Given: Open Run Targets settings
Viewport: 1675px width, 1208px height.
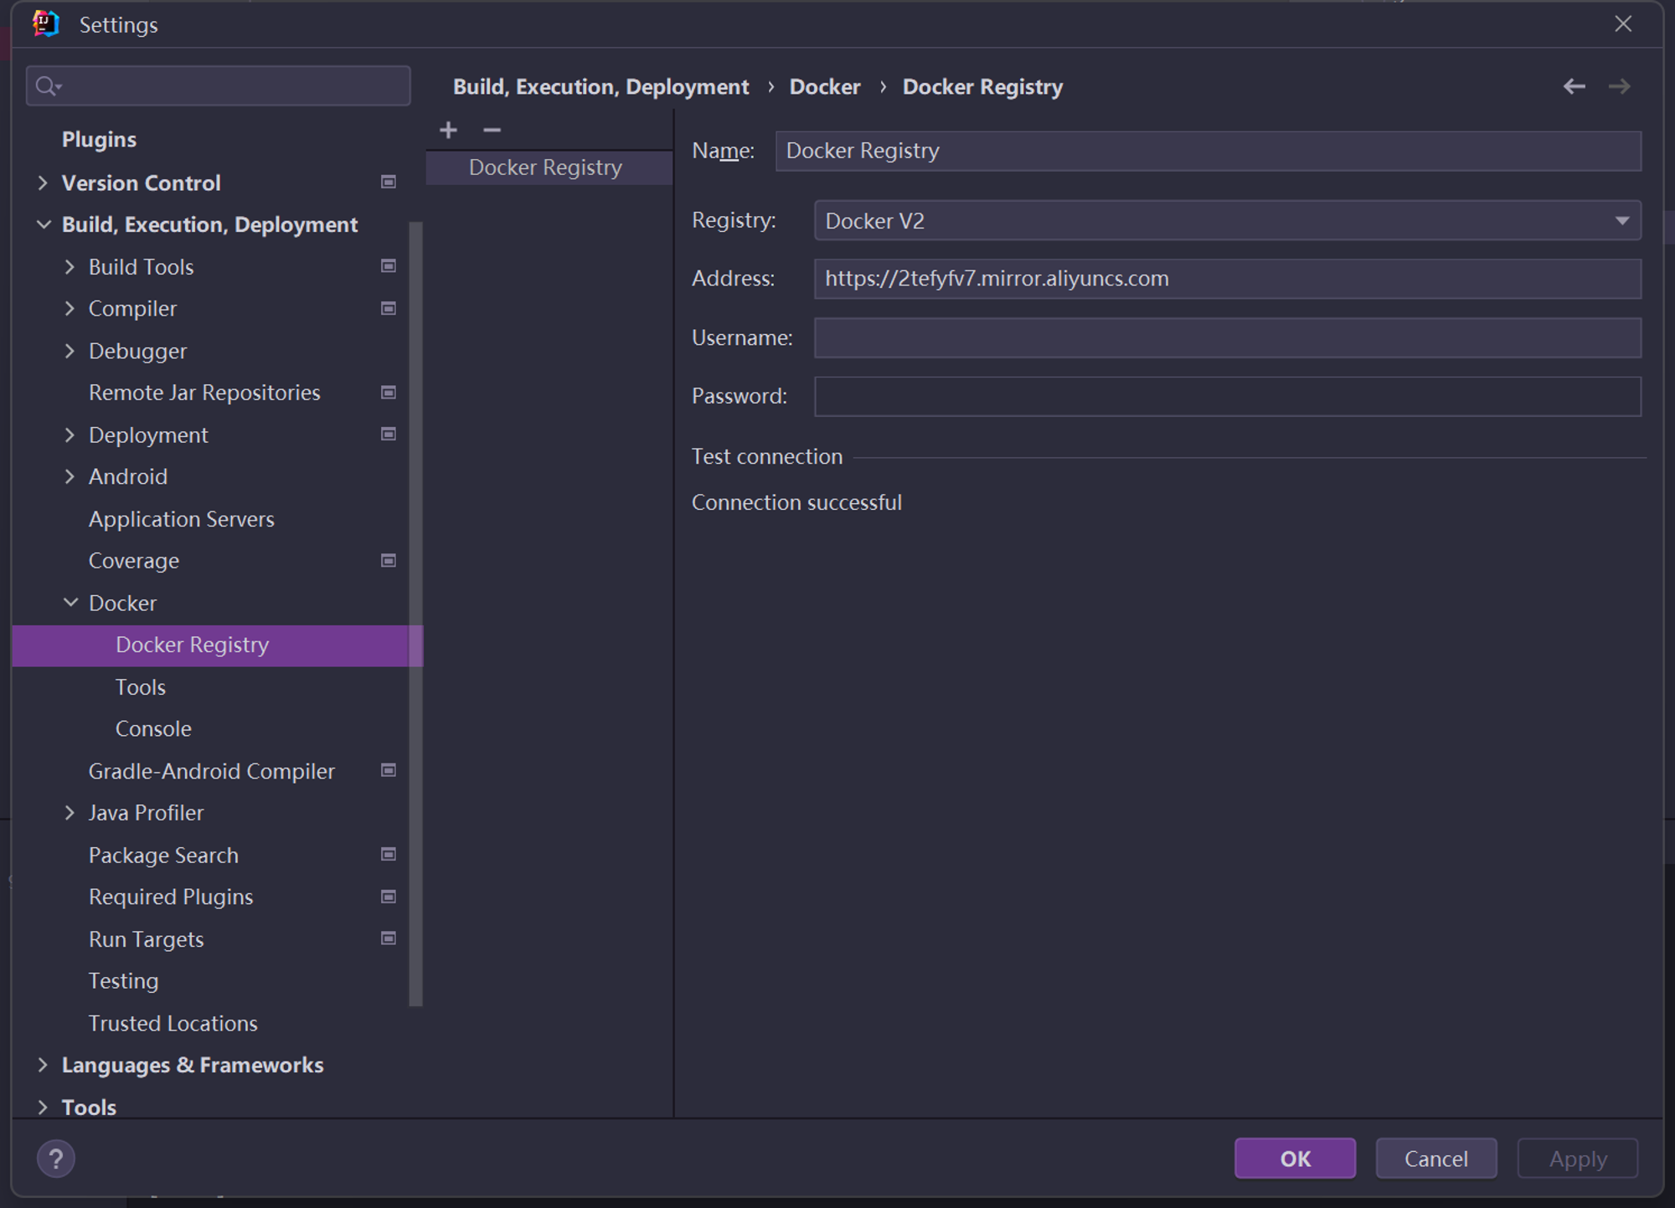Looking at the screenshot, I should pos(146,939).
